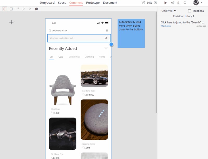Click the download icon in top bar
This screenshot has width=208, height=159.
point(179,3)
